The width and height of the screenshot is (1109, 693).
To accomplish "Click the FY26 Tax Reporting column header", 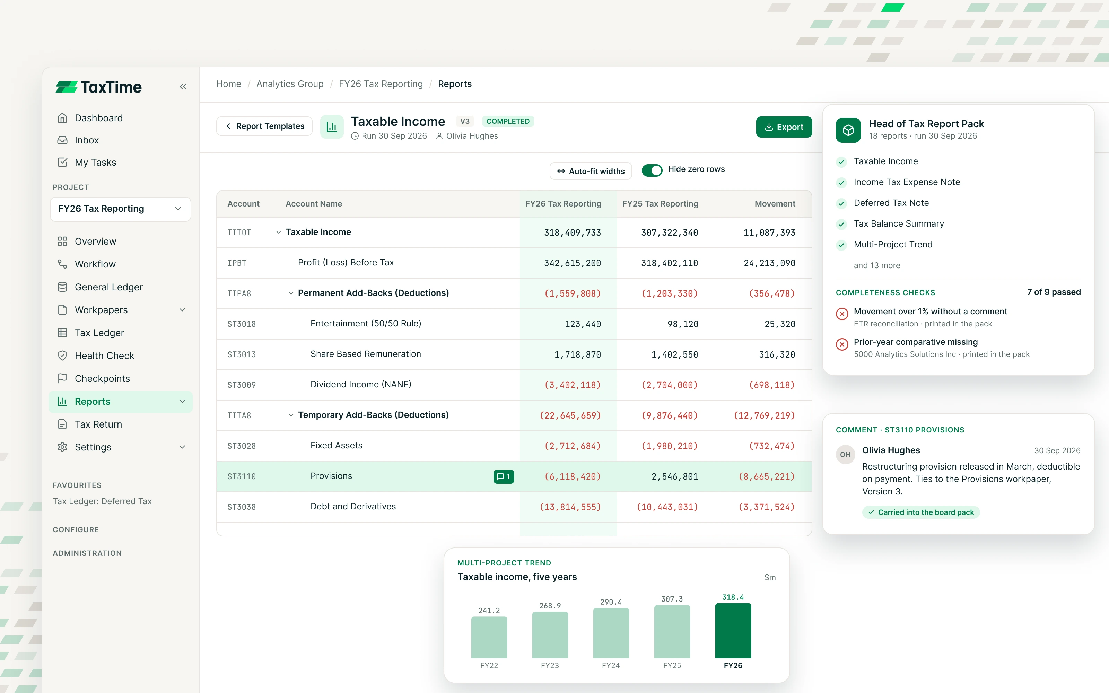I will (563, 203).
